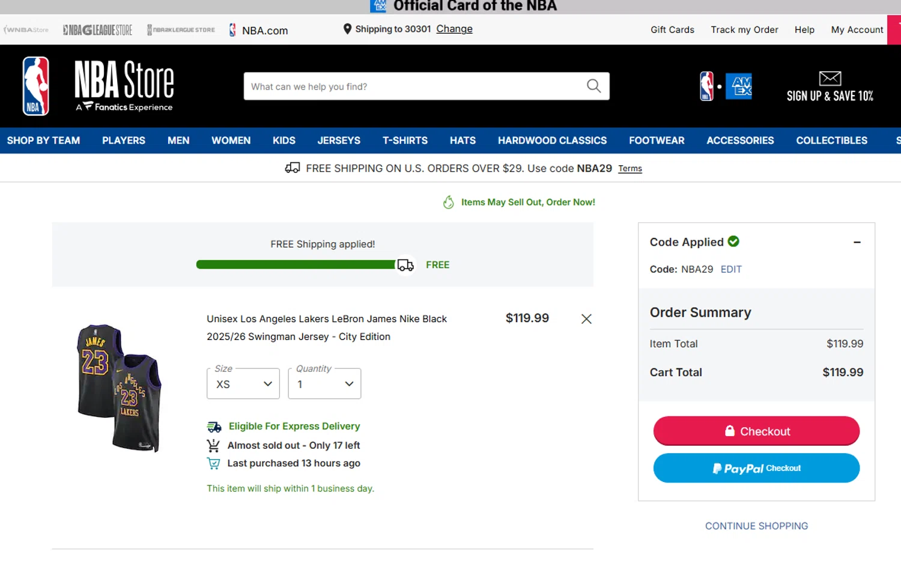Open the NBA G League Store logo

pyautogui.click(x=97, y=29)
